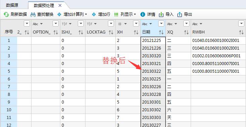
Task: Click the 导出 export icon
Action: (x=180, y=15)
